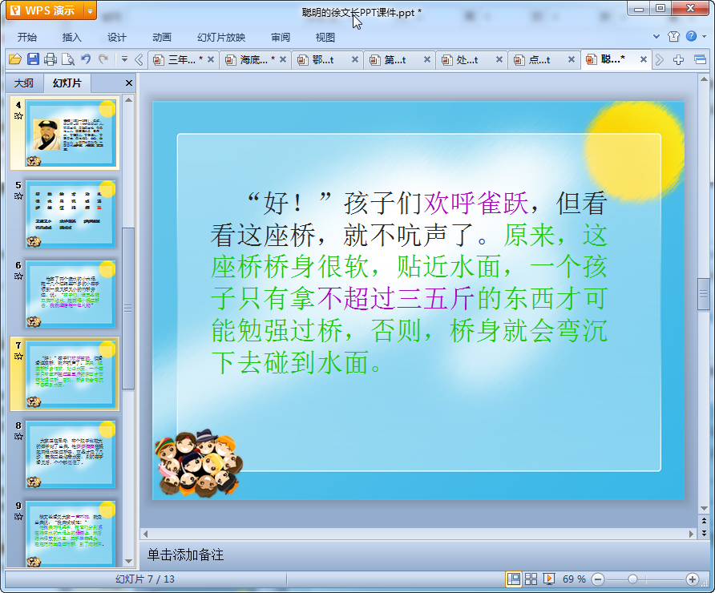Open the 插入 ribbon tab
Screen dimensions: 715x593
click(71, 38)
